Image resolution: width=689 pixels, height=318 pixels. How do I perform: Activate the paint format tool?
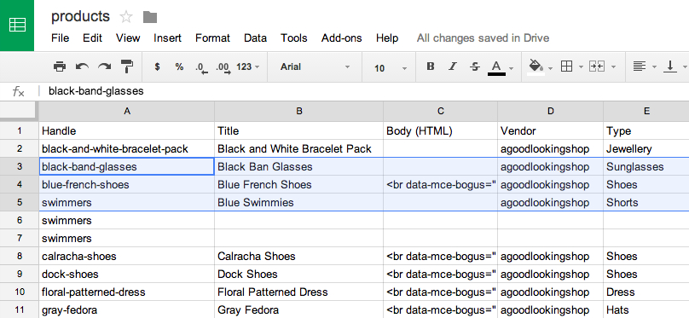click(x=127, y=66)
